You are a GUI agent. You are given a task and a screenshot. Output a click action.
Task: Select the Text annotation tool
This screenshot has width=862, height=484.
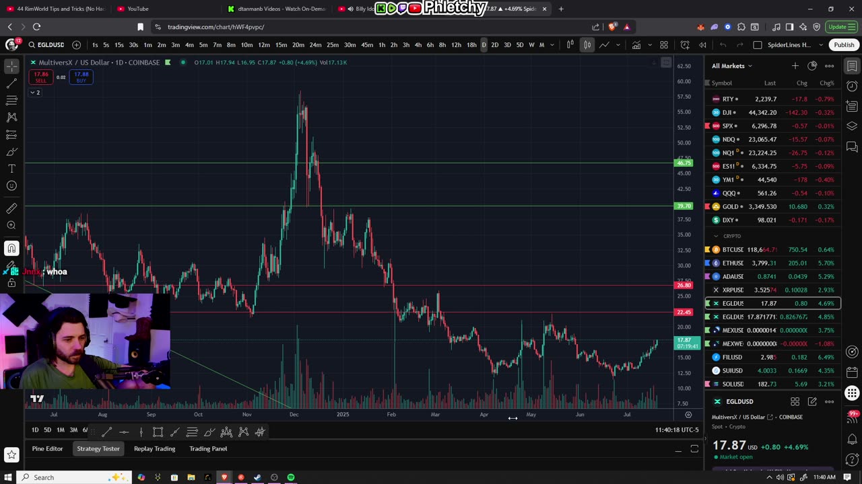tap(11, 169)
